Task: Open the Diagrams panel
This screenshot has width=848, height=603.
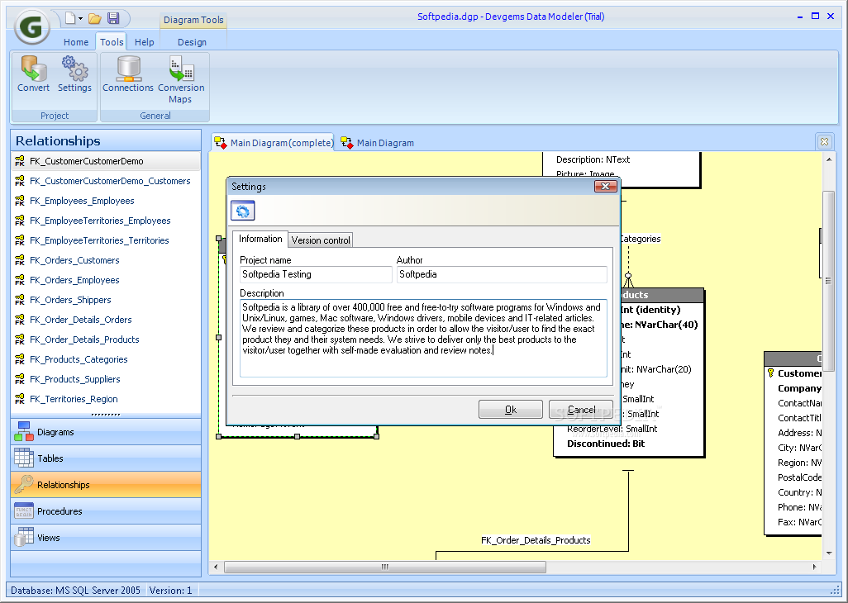Action: 106,432
